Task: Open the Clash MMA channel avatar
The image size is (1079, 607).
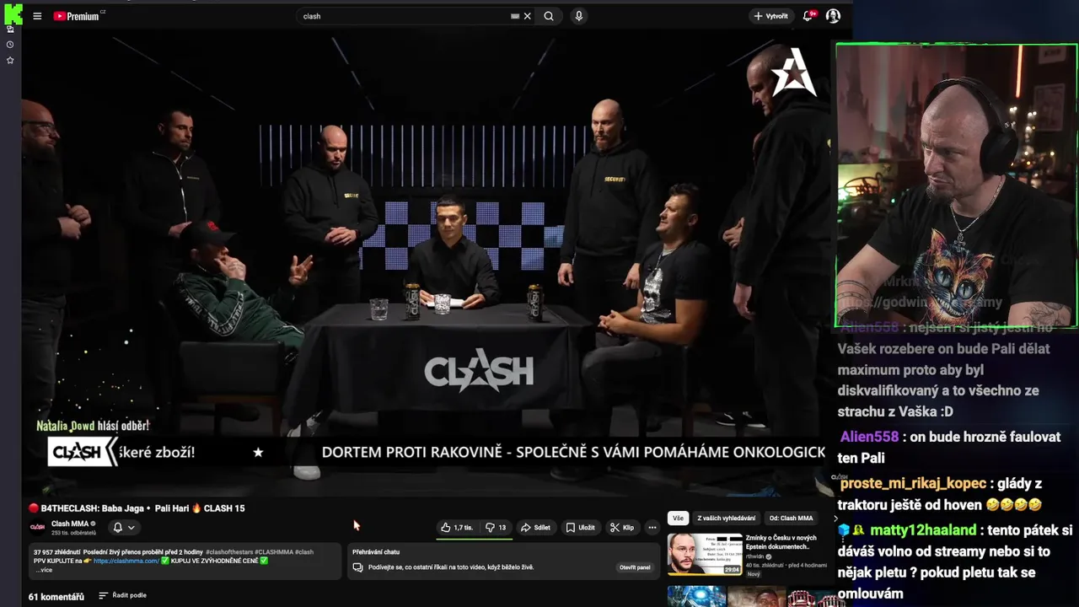Action: pyautogui.click(x=37, y=527)
